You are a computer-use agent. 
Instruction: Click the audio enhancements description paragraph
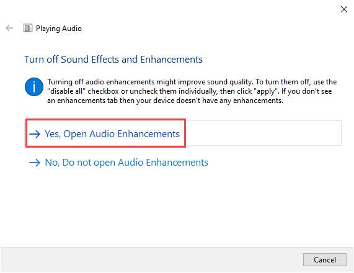click(192, 91)
